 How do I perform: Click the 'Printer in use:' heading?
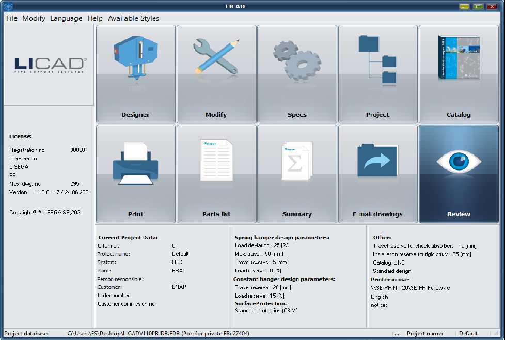point(390,280)
